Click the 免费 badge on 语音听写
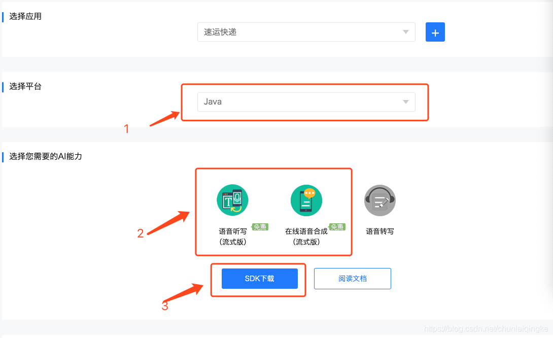Image resolution: width=553 pixels, height=338 pixels. pyautogui.click(x=260, y=227)
